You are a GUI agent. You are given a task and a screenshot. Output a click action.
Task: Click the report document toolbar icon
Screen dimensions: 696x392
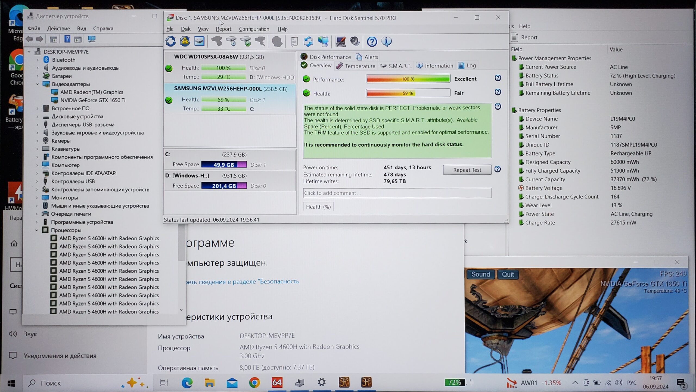pyautogui.click(x=294, y=42)
